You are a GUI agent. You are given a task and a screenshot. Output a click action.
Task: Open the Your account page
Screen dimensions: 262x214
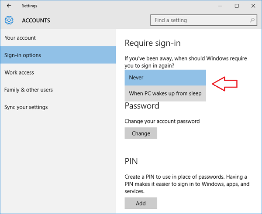(20, 38)
